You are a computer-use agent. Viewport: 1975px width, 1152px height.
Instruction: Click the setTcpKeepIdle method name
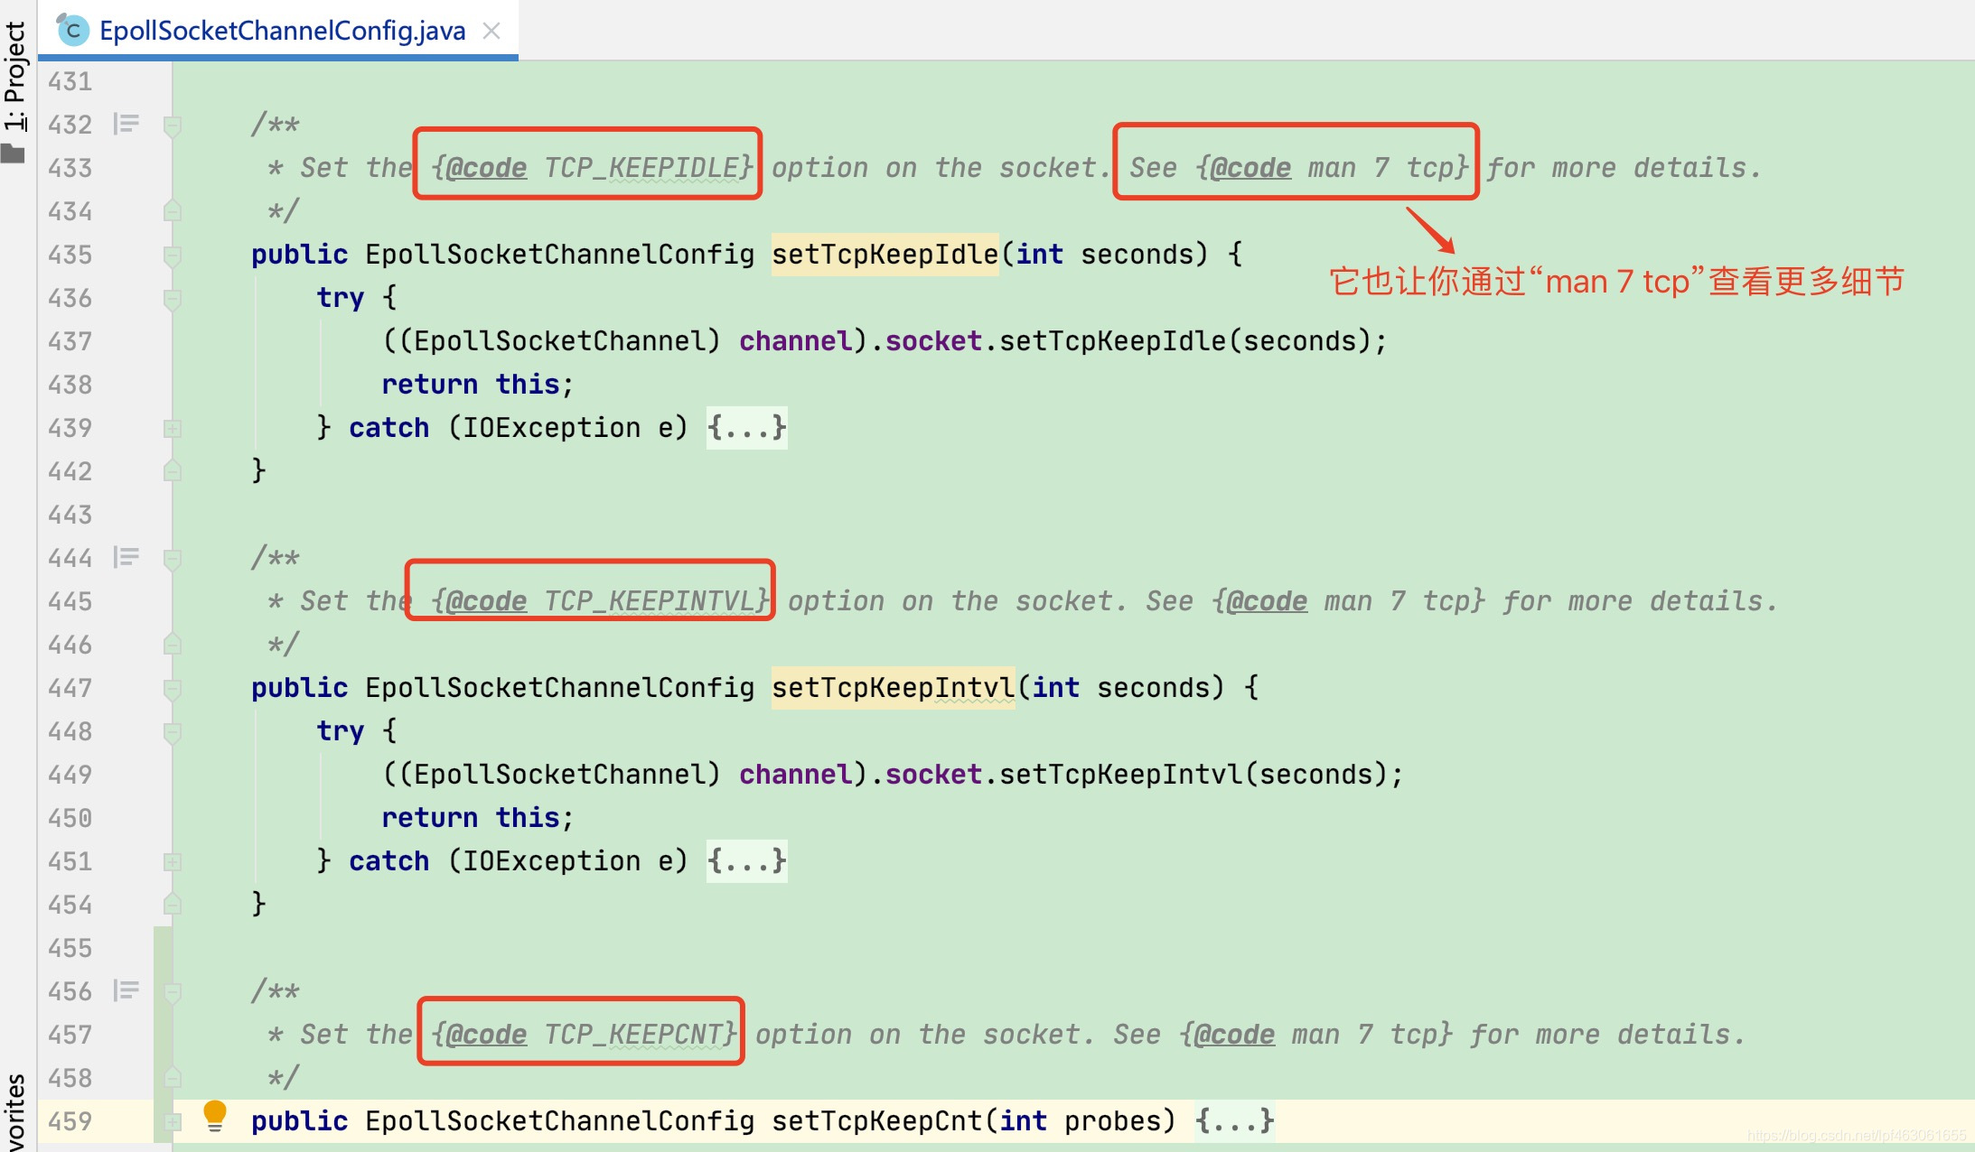[884, 255]
